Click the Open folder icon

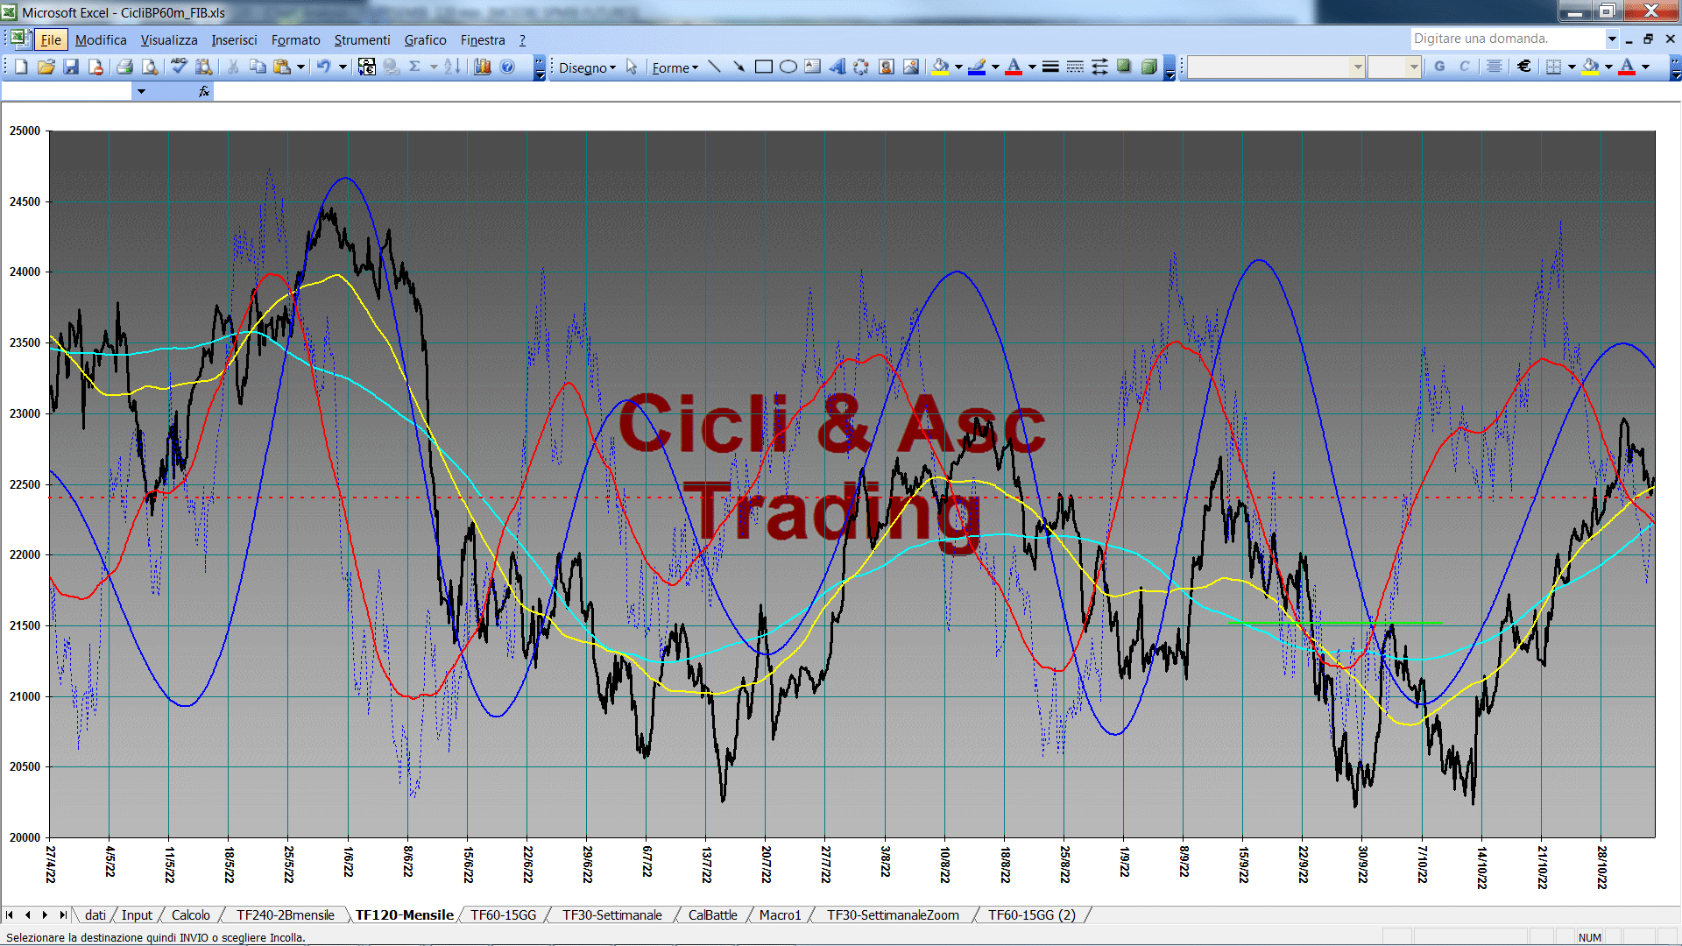pos(46,67)
